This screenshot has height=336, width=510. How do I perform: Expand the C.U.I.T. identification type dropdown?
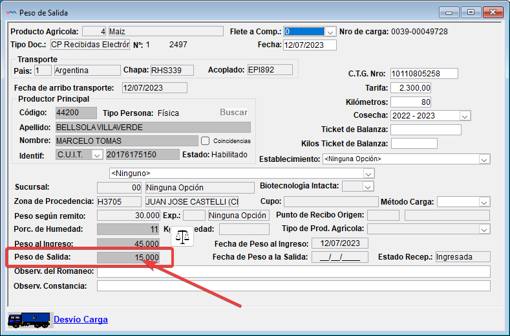(97, 154)
